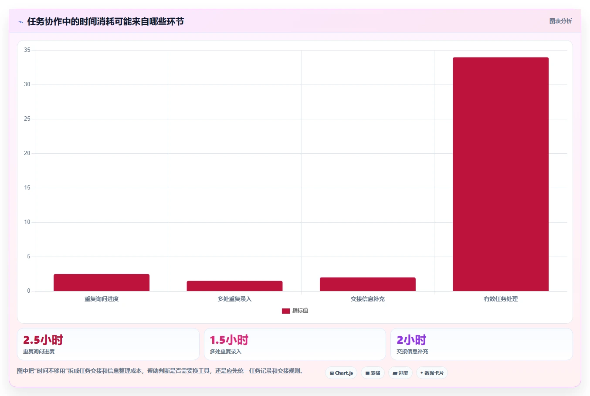Click the y-axis value 30
590x396 pixels.
click(27, 85)
